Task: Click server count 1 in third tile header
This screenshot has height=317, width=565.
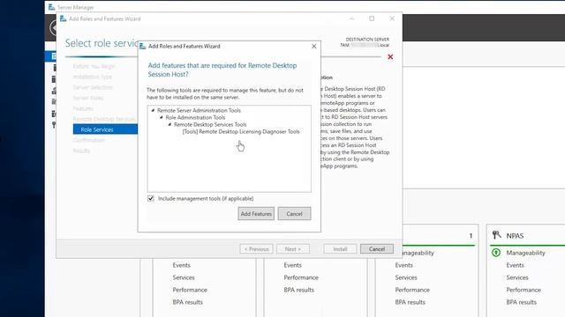Action: 471,236
